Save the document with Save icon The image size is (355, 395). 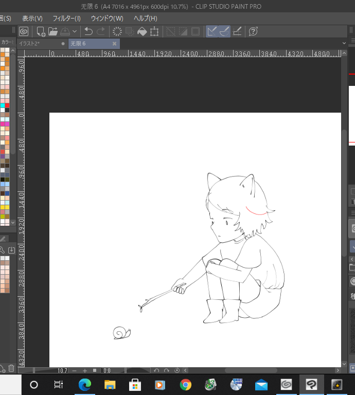65,31
